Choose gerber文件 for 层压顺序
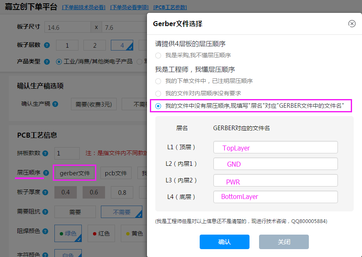Image resolution: width=362 pixels, height=257 pixels. pos(75,173)
